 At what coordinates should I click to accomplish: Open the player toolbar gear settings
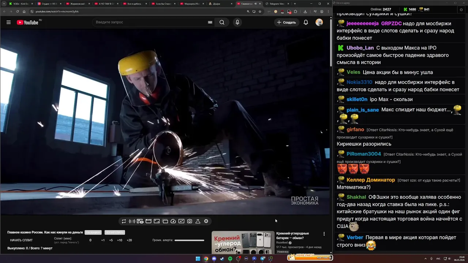[206, 221]
